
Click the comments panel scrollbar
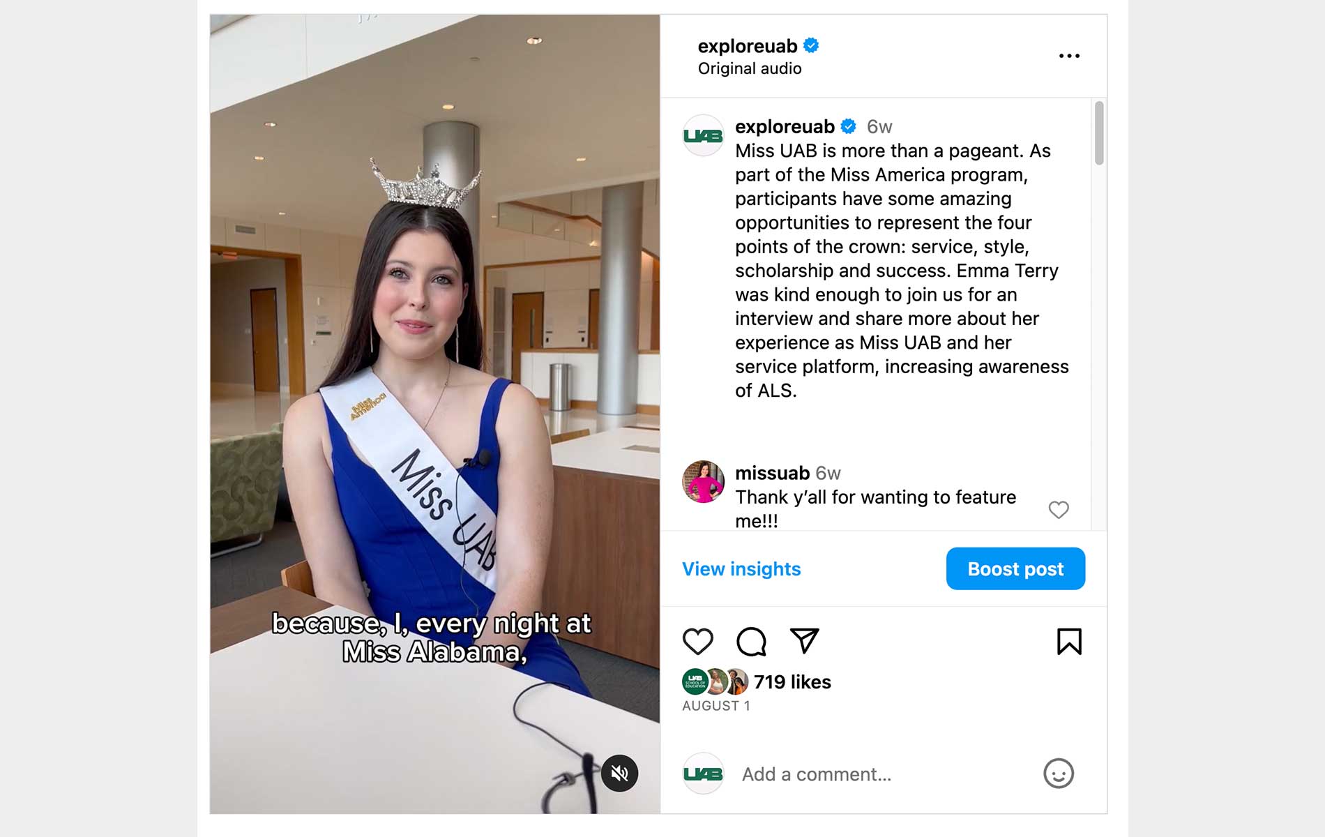click(1099, 133)
